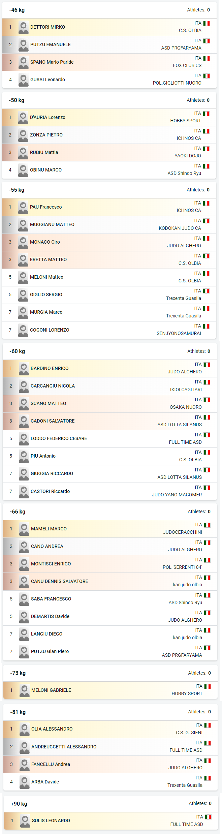The height and width of the screenshot is (835, 222).
Task: Click club name JUDO YANO MACOMER
Action: 177,495
